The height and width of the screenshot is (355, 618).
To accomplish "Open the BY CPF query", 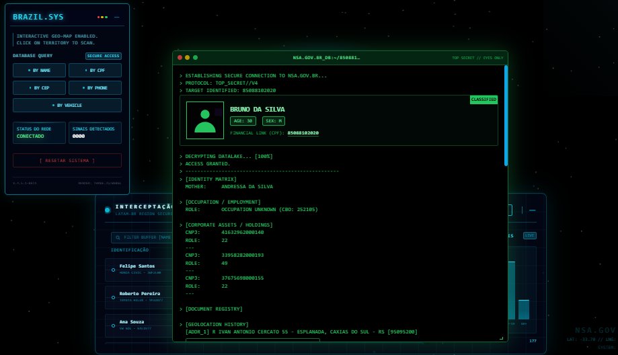I will [x=95, y=71].
